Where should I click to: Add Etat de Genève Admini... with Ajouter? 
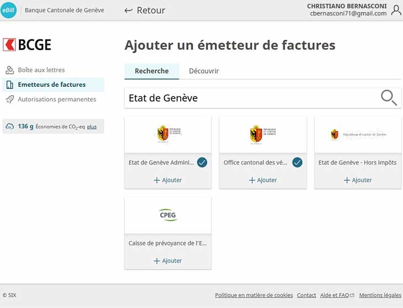coord(168,180)
